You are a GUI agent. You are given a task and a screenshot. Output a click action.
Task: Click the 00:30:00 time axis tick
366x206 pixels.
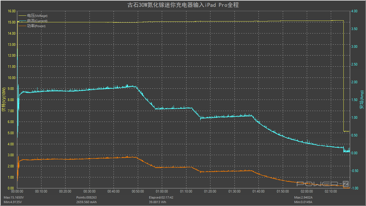click(x=89, y=191)
